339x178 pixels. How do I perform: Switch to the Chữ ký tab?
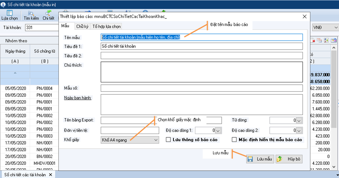82,26
